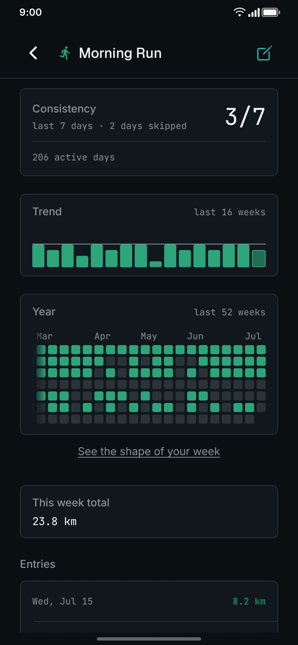
Task: Tap the 8.2 km entry value
Action: [x=249, y=601]
